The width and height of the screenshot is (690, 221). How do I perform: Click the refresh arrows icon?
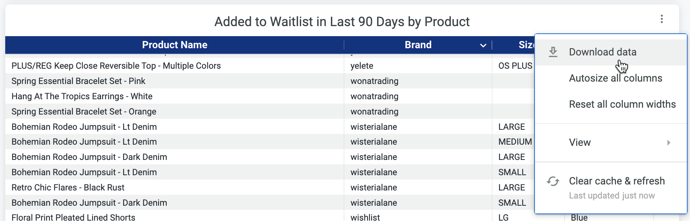pos(553,182)
